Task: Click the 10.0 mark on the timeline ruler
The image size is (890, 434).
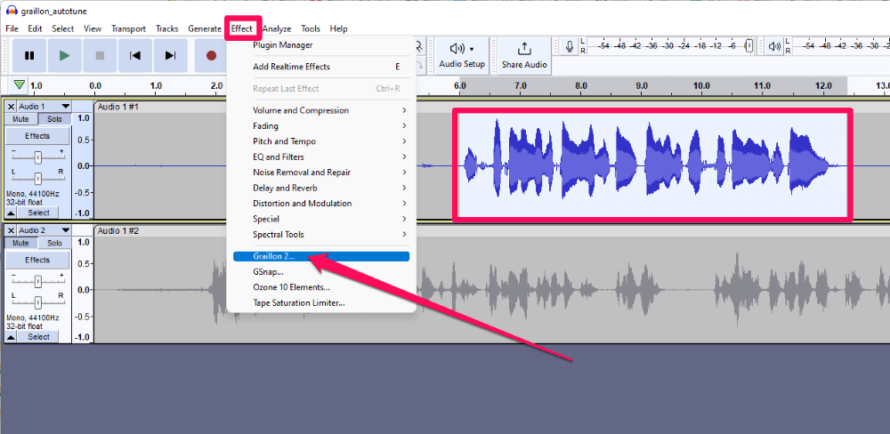Action: [701, 86]
